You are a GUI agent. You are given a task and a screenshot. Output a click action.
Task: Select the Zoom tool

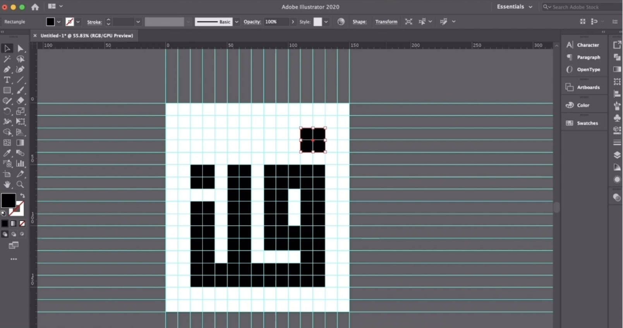[21, 185]
